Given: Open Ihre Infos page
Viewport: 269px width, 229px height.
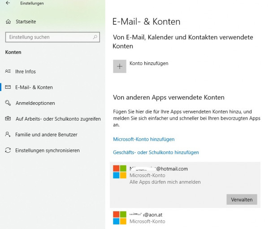Looking at the screenshot, I should pyautogui.click(x=26, y=71).
